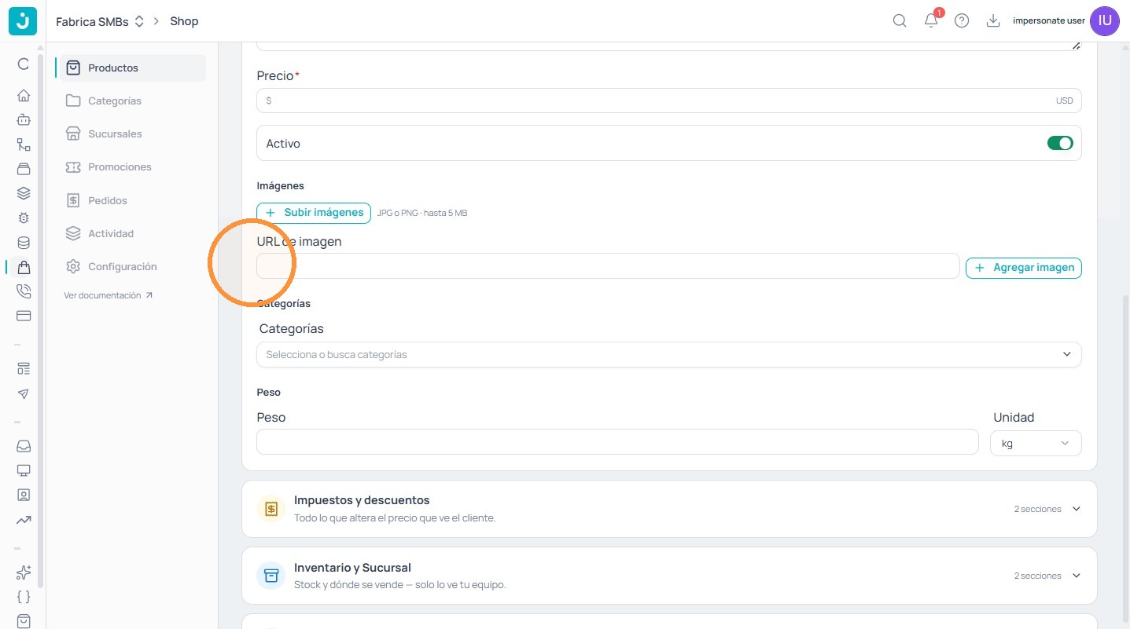
Task: Open the stacked layers icon in left rail
Action: pos(24,193)
